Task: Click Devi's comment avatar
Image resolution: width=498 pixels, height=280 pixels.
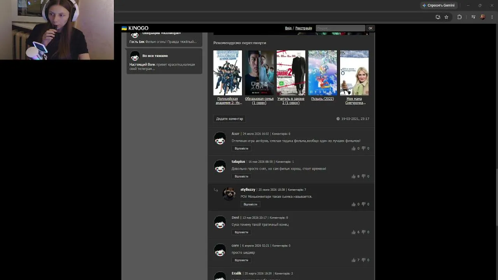Action: point(220,222)
